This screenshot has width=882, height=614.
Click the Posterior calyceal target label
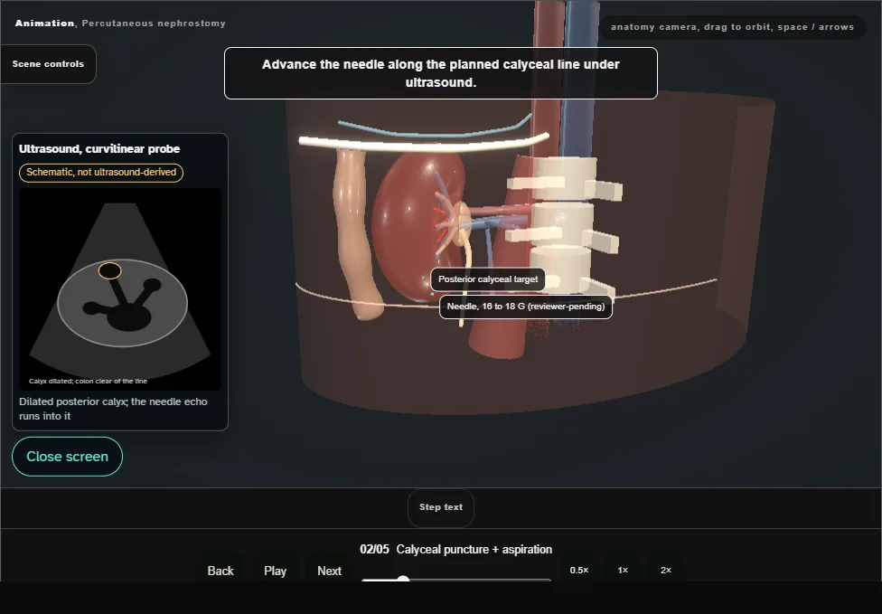pyautogui.click(x=488, y=279)
